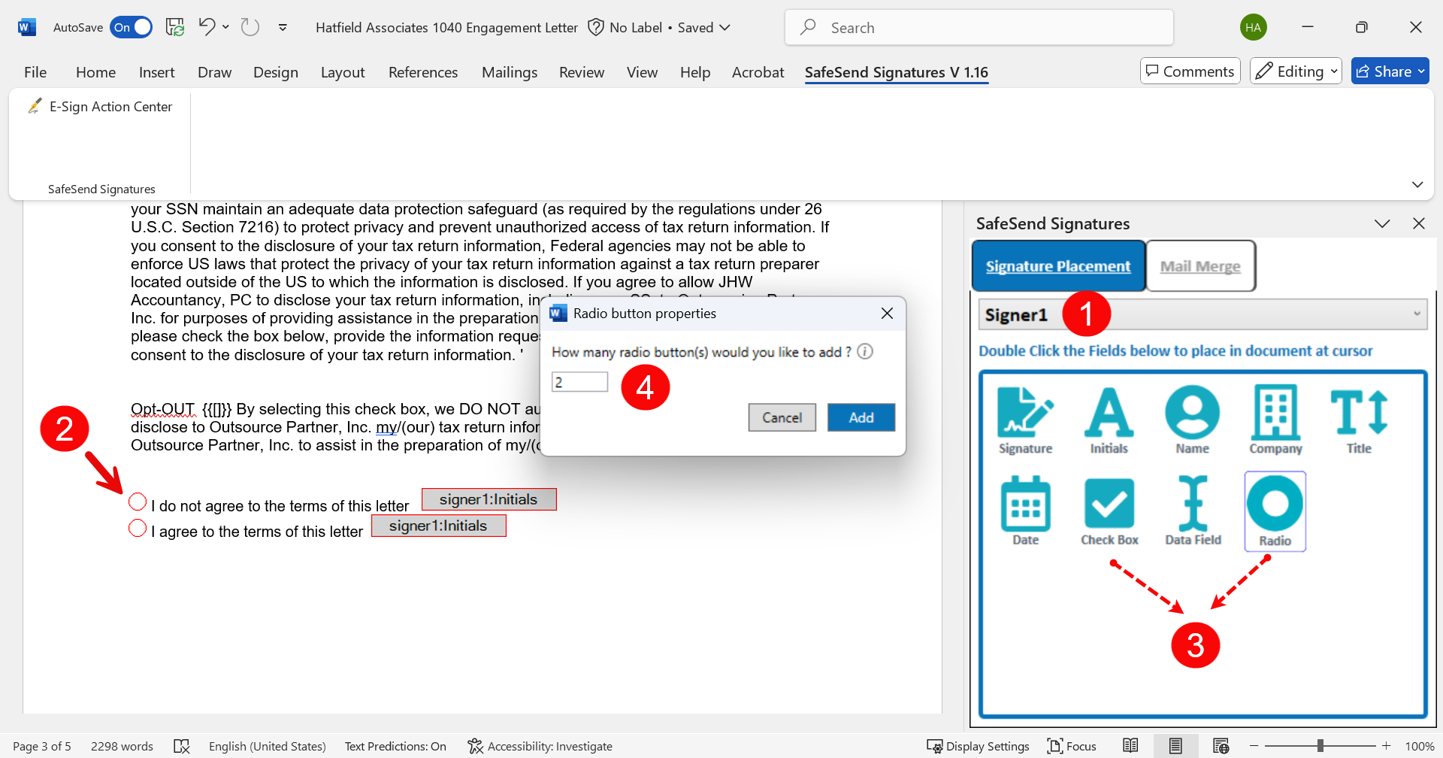Click Cancel in Radio button properties
This screenshot has width=1443, height=758.
click(782, 417)
